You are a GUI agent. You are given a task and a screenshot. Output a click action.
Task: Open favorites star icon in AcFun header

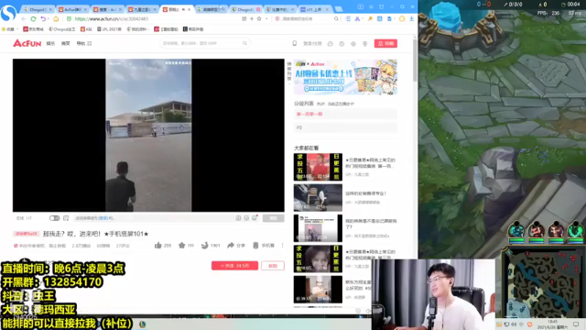pos(353,44)
